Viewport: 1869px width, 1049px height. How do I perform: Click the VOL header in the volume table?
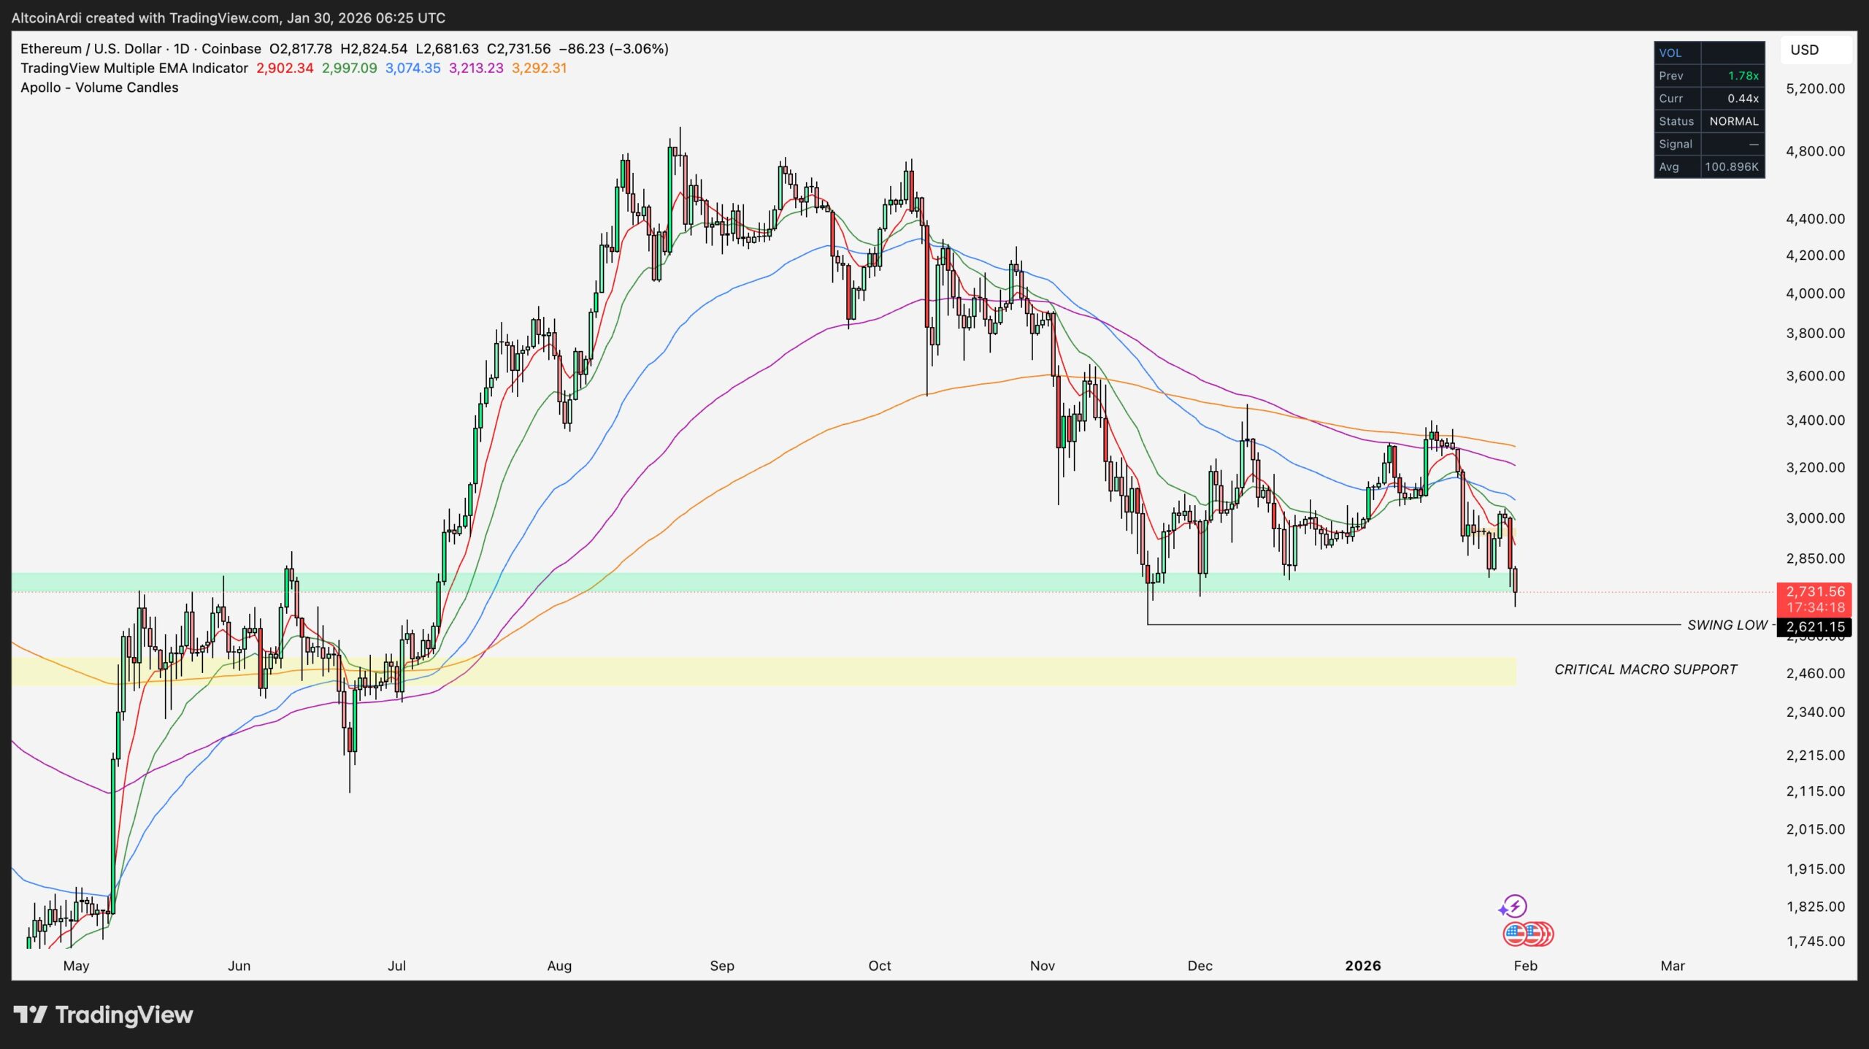(x=1670, y=53)
